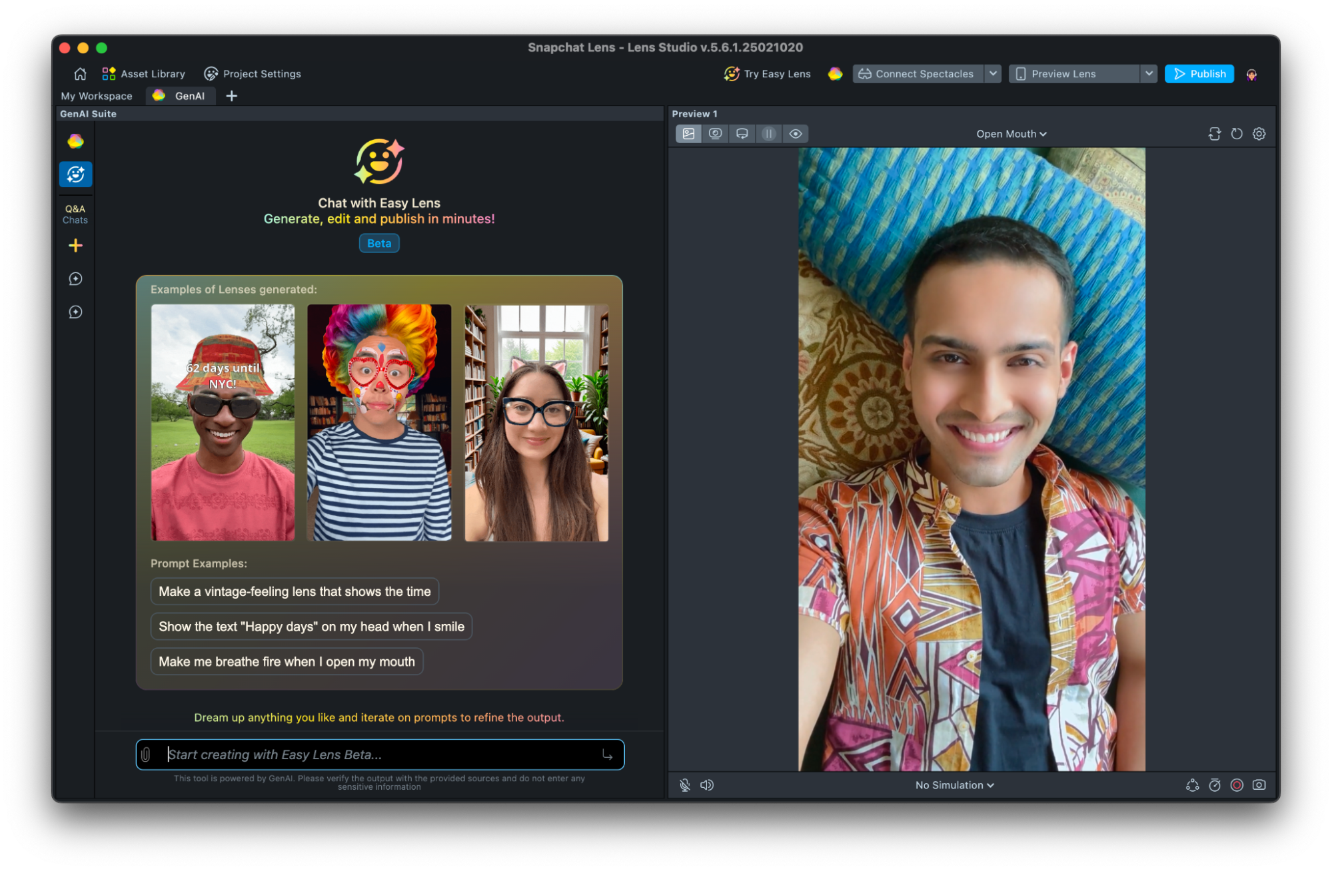Open the No Simulation dropdown
The image size is (1332, 871).
954,785
